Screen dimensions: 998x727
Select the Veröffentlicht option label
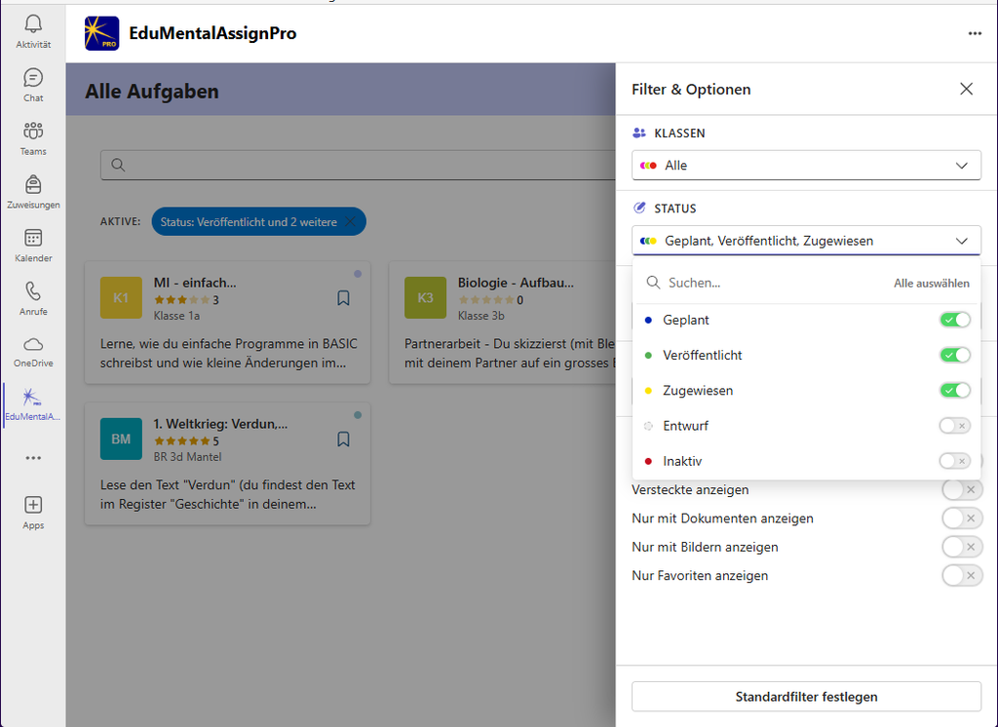click(x=702, y=356)
